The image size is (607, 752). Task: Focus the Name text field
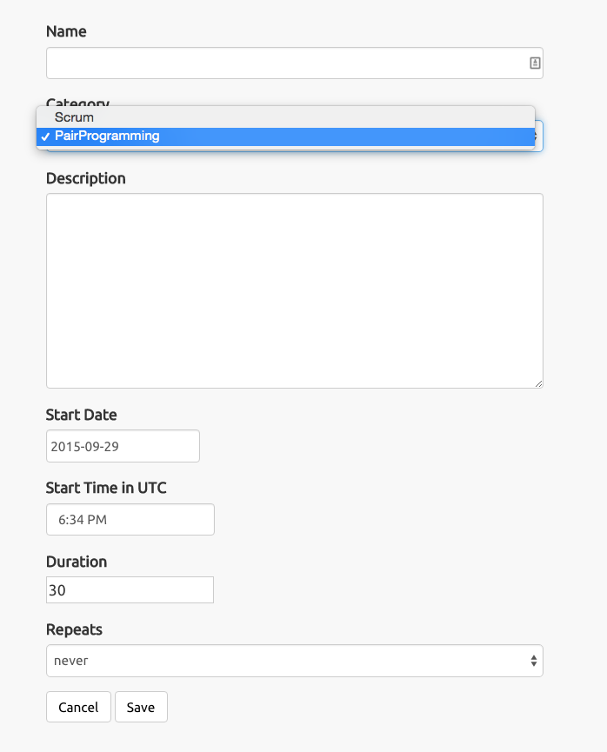point(285,63)
